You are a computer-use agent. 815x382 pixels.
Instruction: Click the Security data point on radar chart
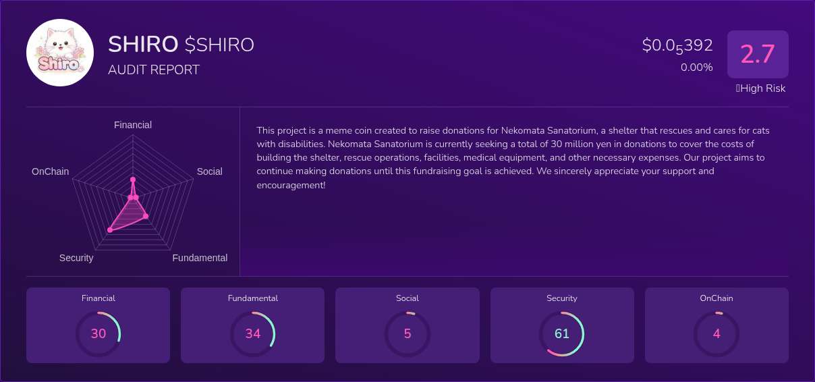point(110,230)
